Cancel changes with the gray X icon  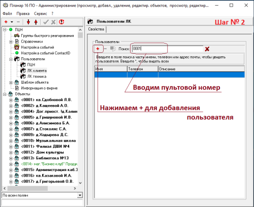click(x=53, y=22)
